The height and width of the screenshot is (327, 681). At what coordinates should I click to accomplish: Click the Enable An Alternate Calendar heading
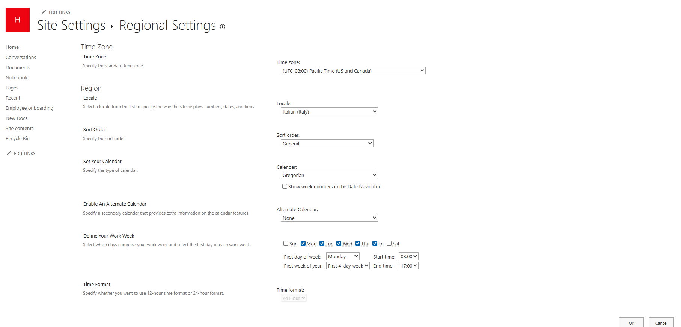[115, 204]
